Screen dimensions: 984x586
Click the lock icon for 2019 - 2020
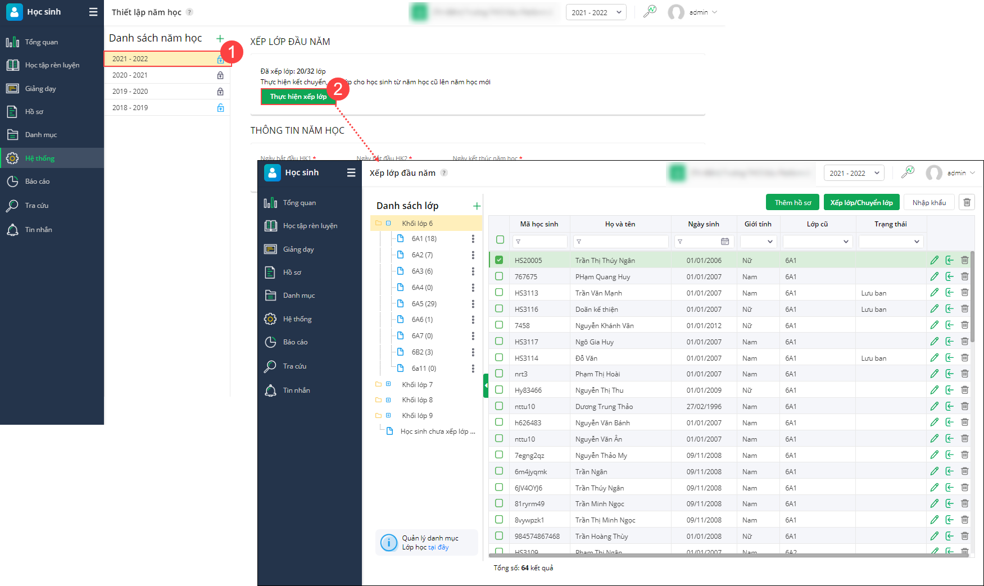pyautogui.click(x=220, y=92)
